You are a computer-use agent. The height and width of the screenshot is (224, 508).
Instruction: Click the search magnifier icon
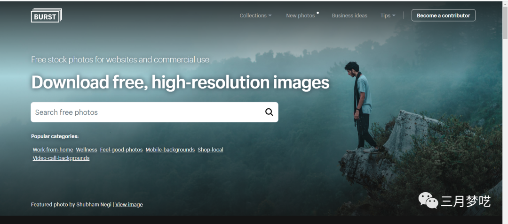[269, 112]
